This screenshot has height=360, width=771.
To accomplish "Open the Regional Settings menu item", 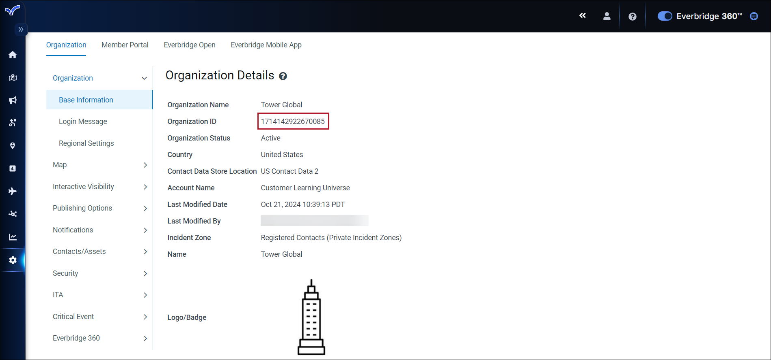I will tap(86, 143).
